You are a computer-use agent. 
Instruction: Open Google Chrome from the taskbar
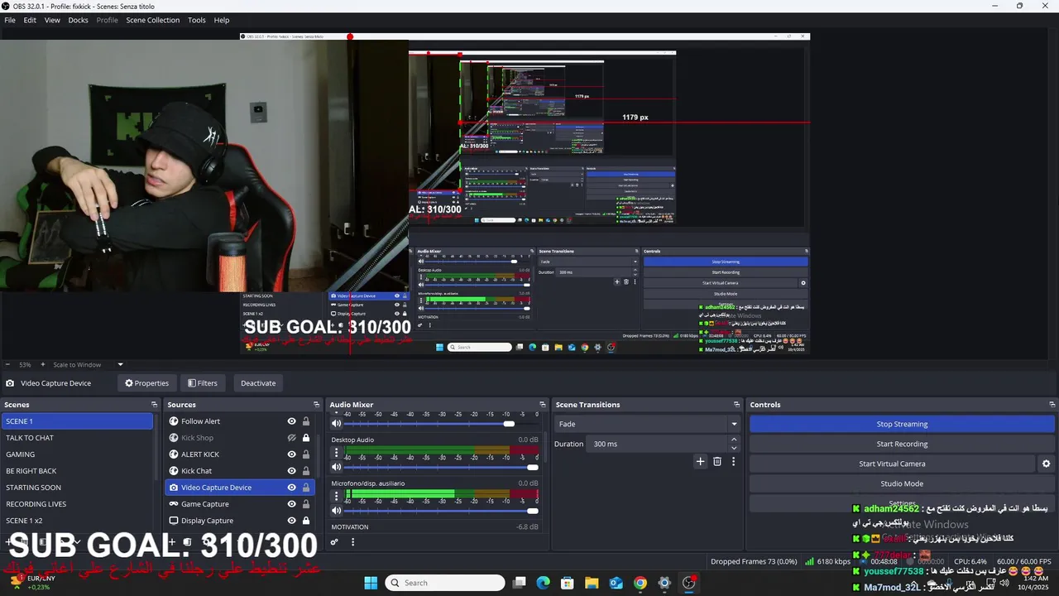[640, 583]
